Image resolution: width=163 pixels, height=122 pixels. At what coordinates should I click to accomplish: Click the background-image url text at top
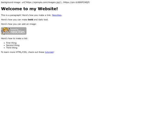(x=31, y=2)
